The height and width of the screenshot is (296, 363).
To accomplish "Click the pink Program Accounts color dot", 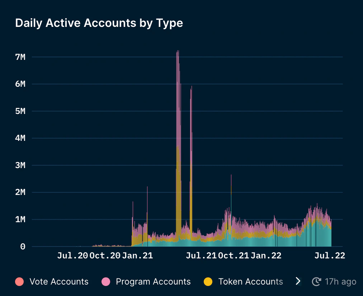I will click(x=106, y=282).
